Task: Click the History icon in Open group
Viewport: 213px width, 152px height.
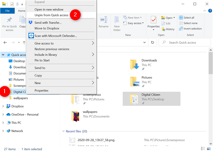Action: 168,29
